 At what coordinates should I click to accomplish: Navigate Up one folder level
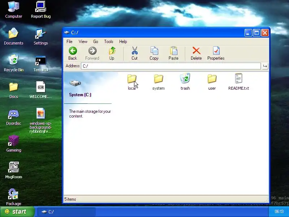(x=112, y=53)
